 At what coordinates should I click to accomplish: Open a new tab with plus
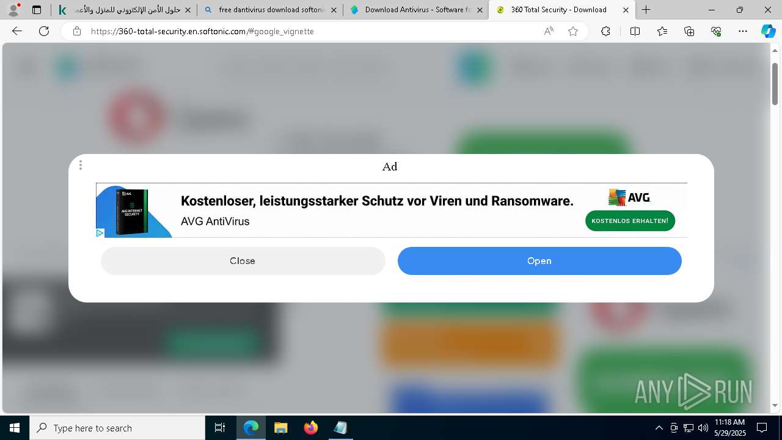click(x=646, y=10)
